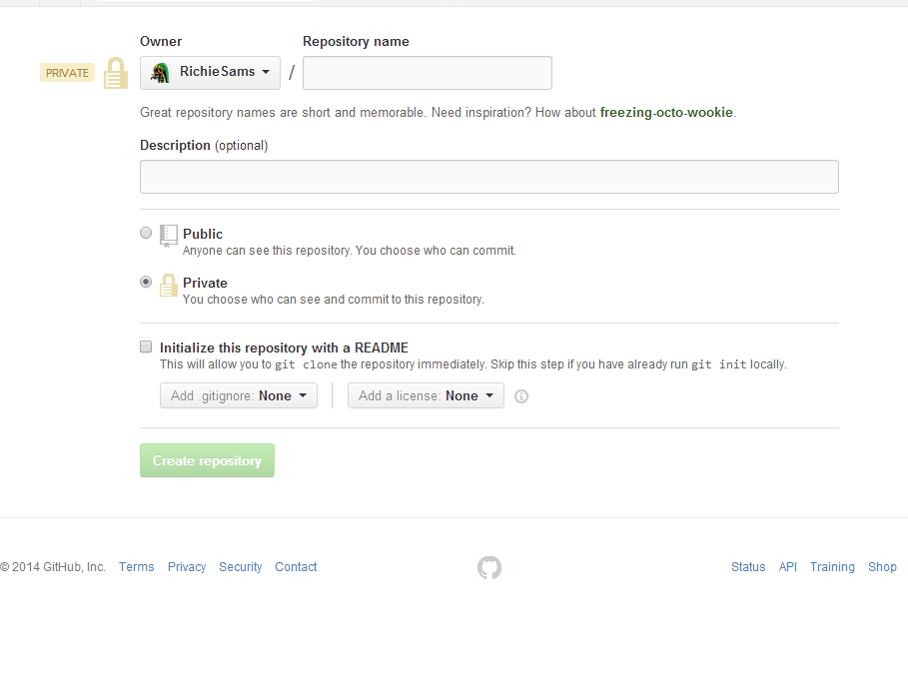This screenshot has height=698, width=908.
Task: Click the private repository lock icon
Action: pyautogui.click(x=169, y=286)
